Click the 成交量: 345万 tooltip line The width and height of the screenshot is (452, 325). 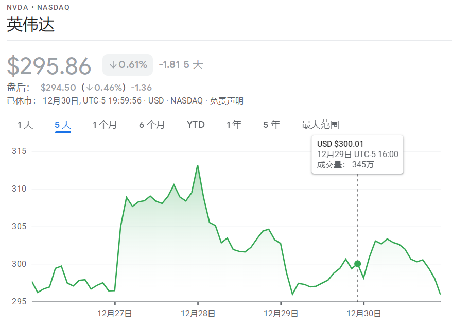(345, 165)
